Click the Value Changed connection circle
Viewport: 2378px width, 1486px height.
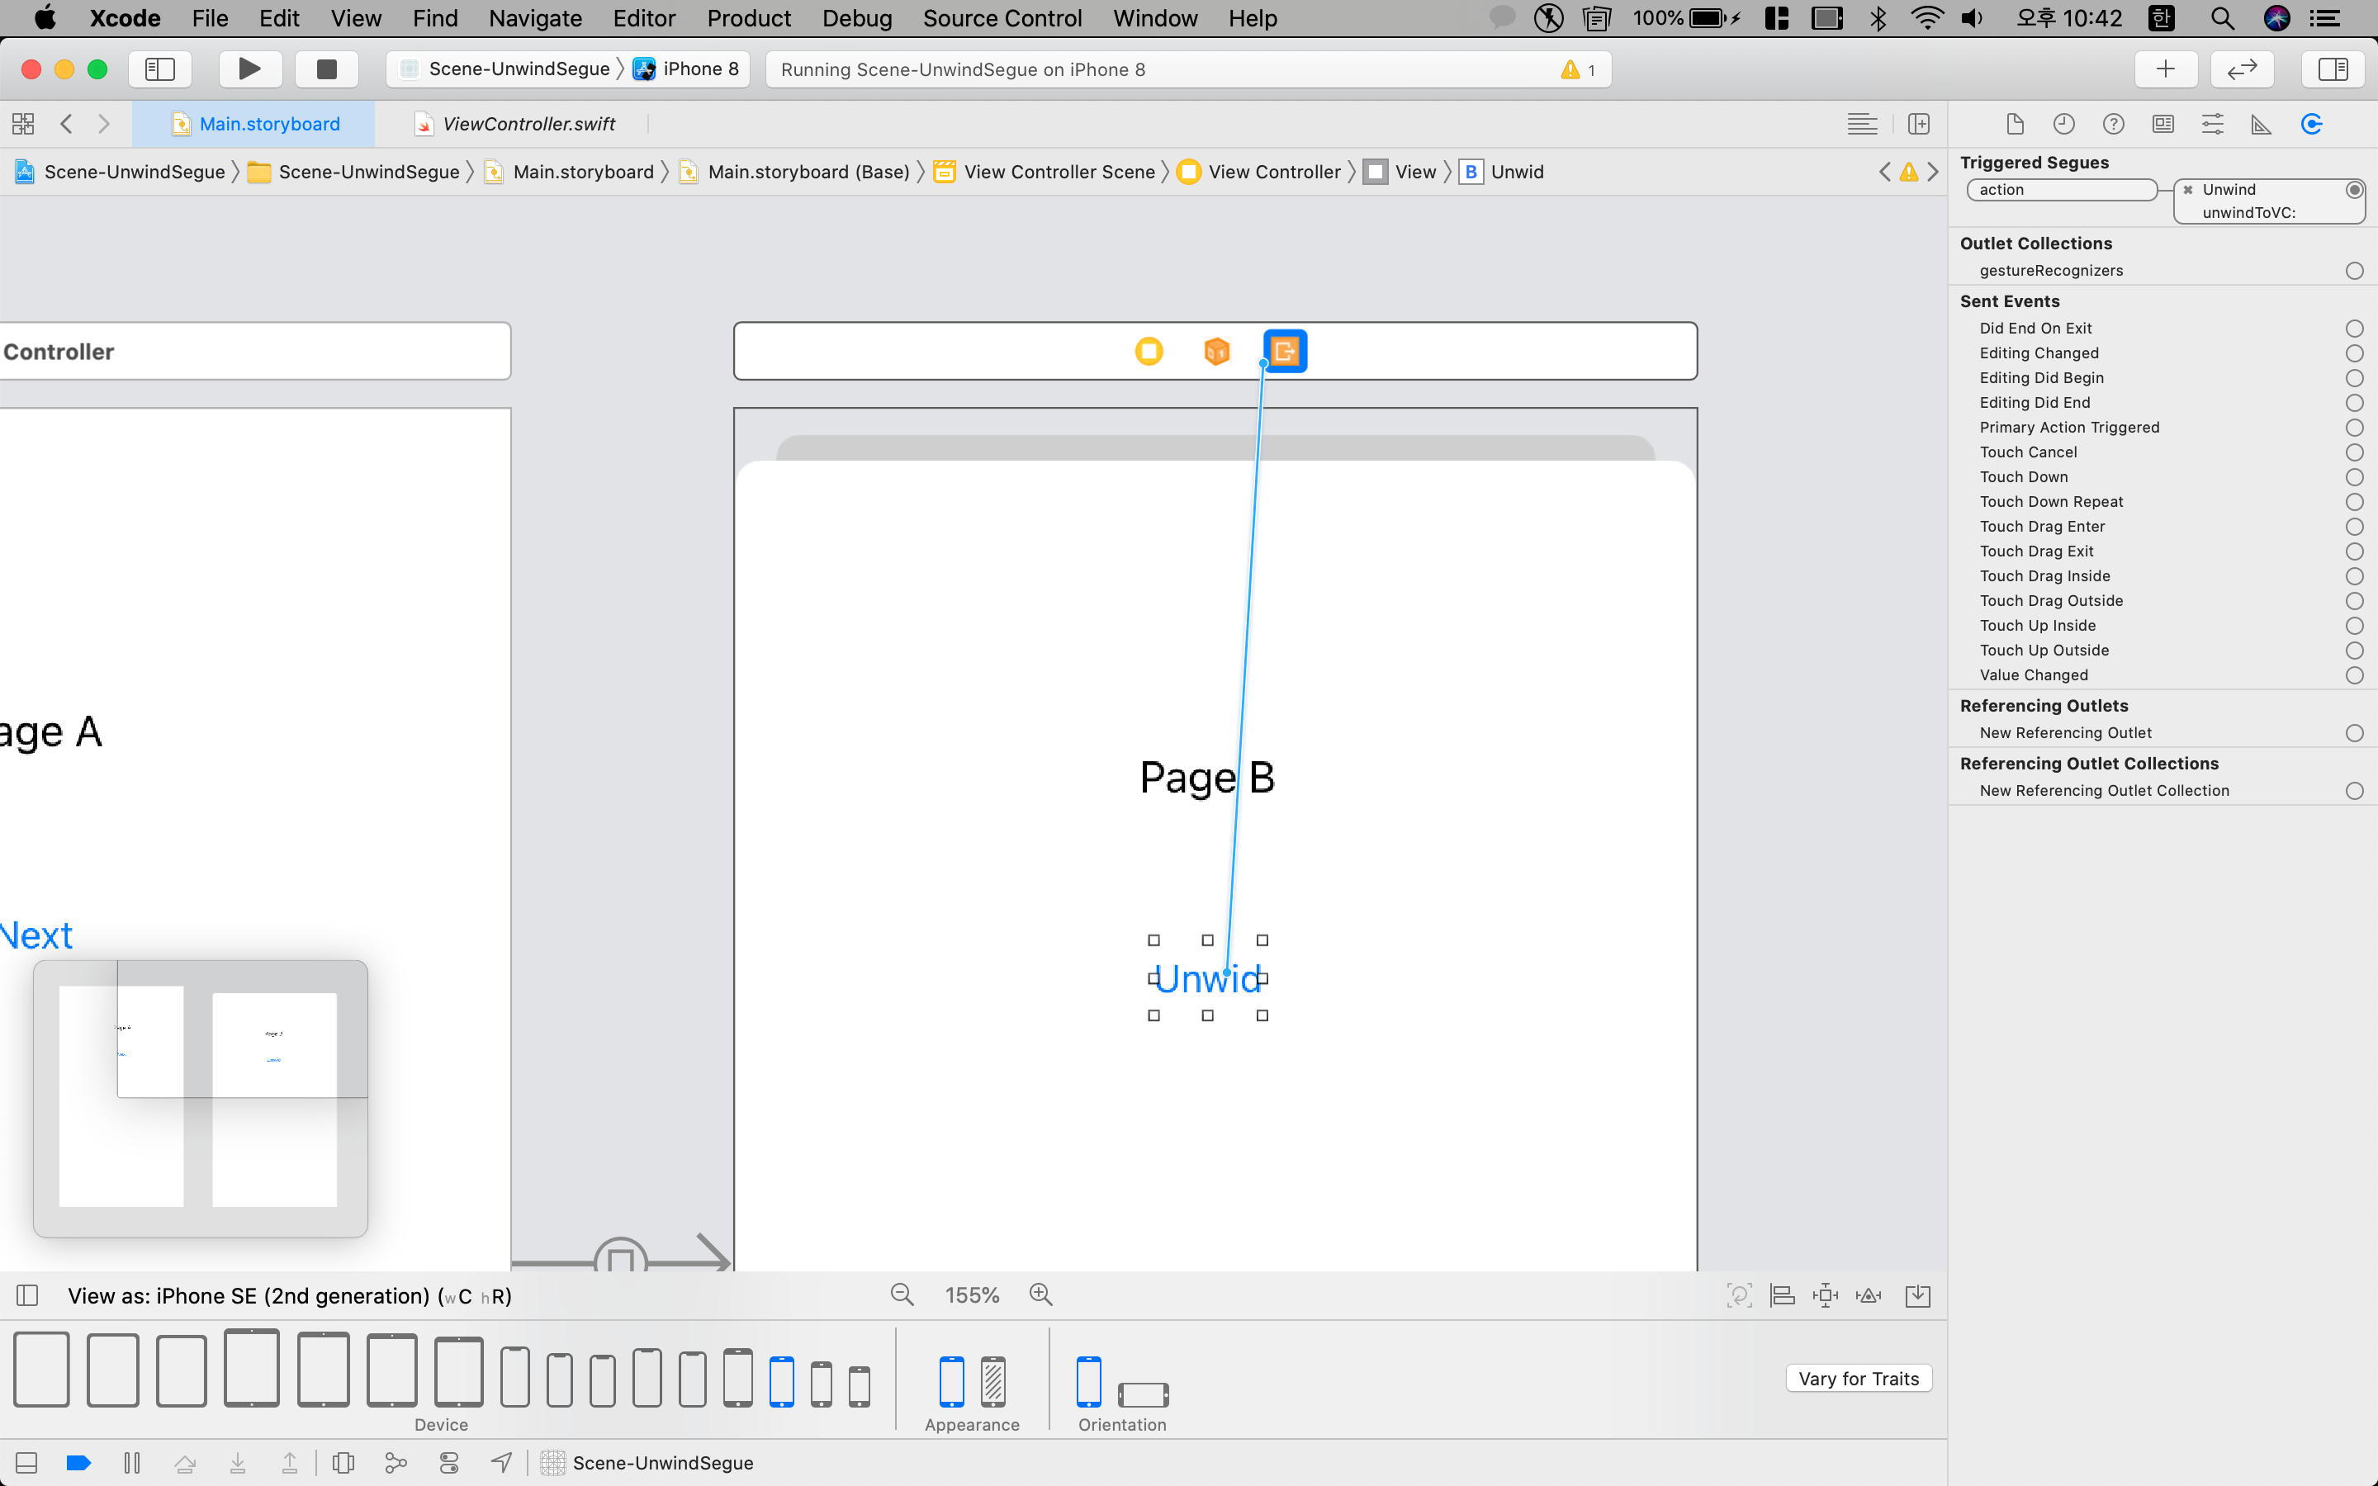[x=2353, y=675]
